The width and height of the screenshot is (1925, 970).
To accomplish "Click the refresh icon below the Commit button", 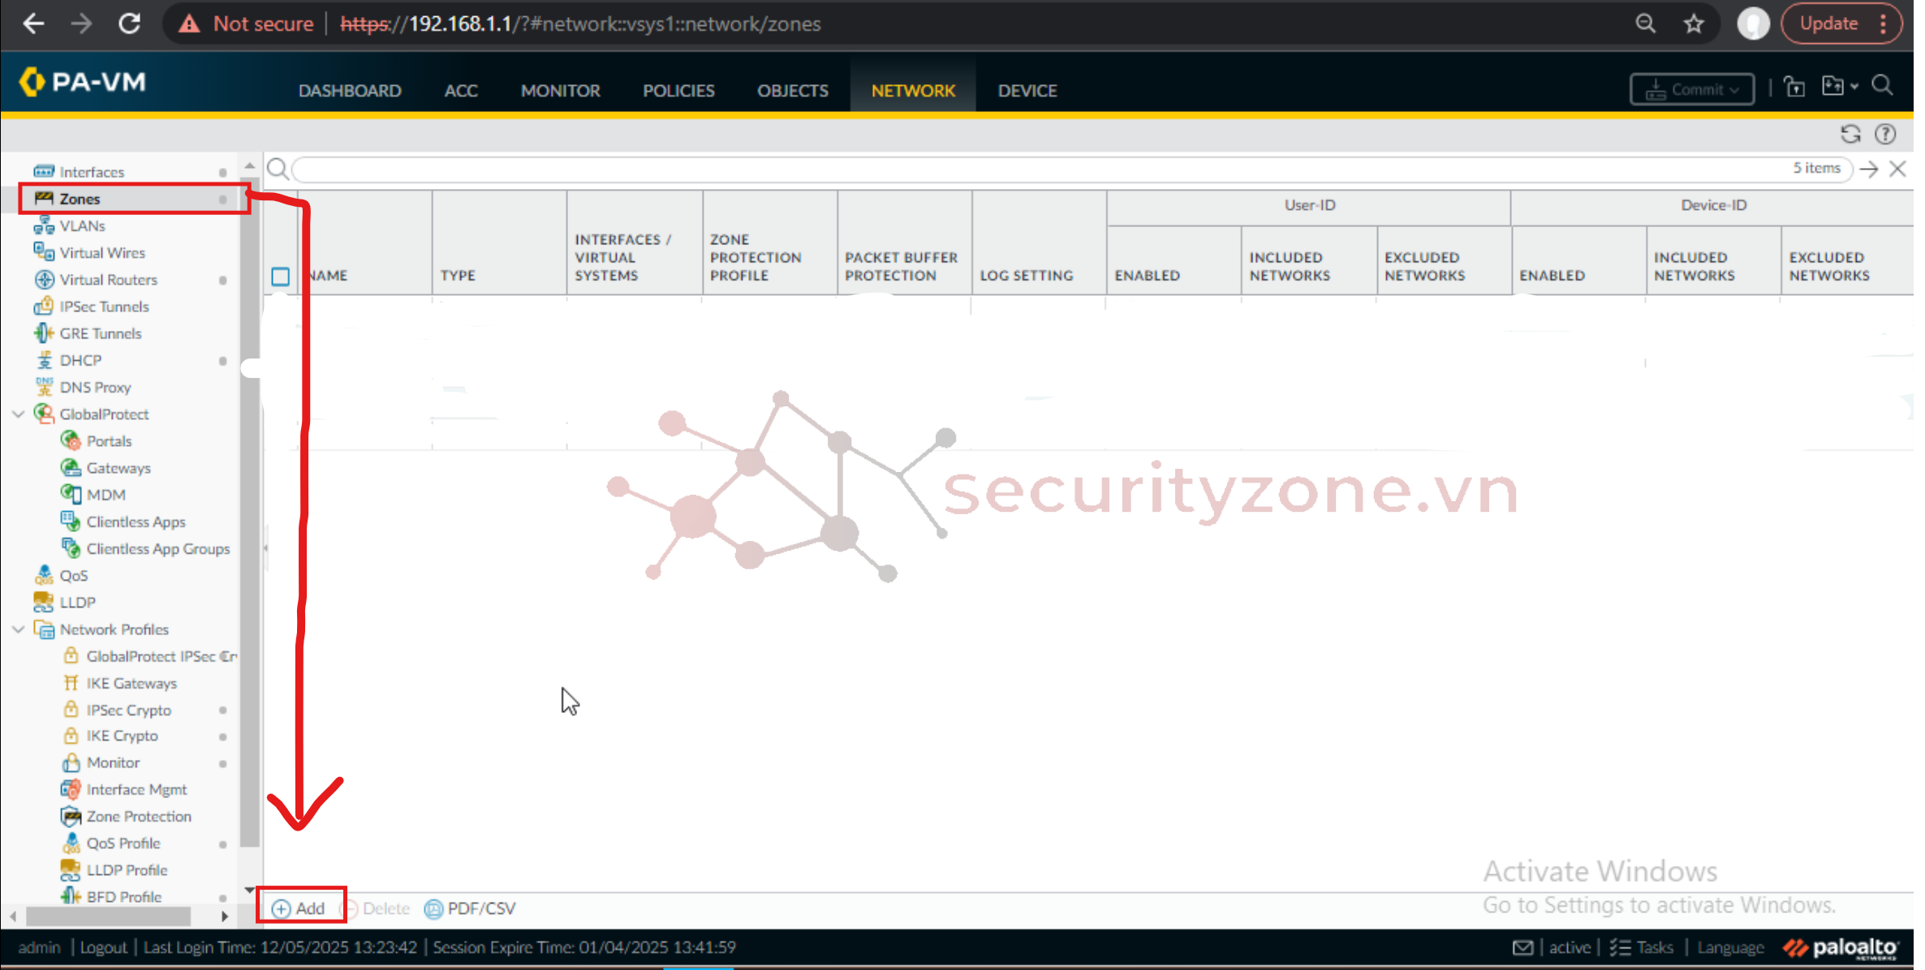I will coord(1850,134).
